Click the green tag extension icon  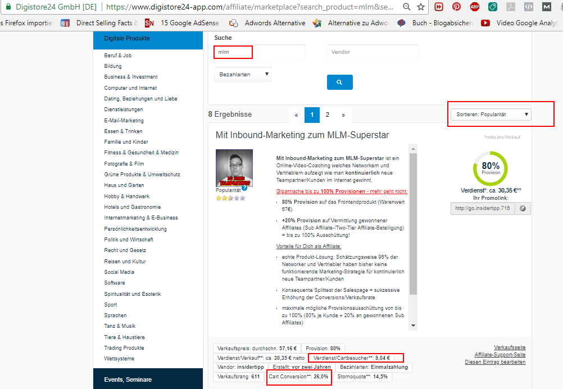click(493, 7)
